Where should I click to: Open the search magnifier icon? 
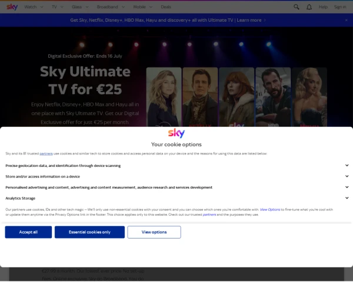pos(297,7)
